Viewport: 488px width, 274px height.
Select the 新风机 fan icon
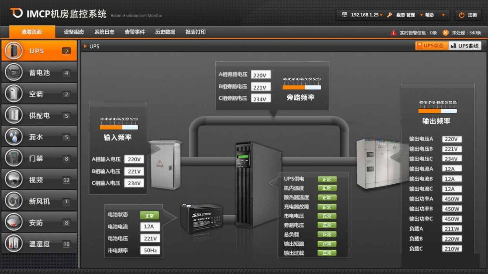(x=14, y=201)
